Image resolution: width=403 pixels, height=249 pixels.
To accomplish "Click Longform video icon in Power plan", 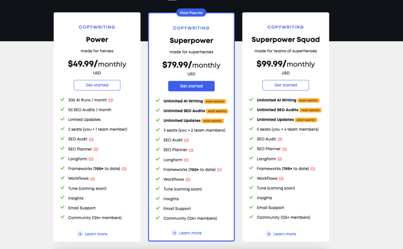I will [91, 159].
